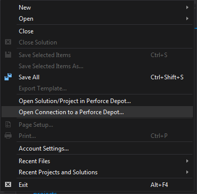Select Open Connection to a Perforce Depot

tap(97, 112)
